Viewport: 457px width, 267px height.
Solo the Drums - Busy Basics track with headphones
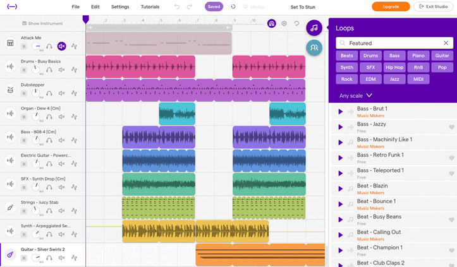tap(49, 69)
